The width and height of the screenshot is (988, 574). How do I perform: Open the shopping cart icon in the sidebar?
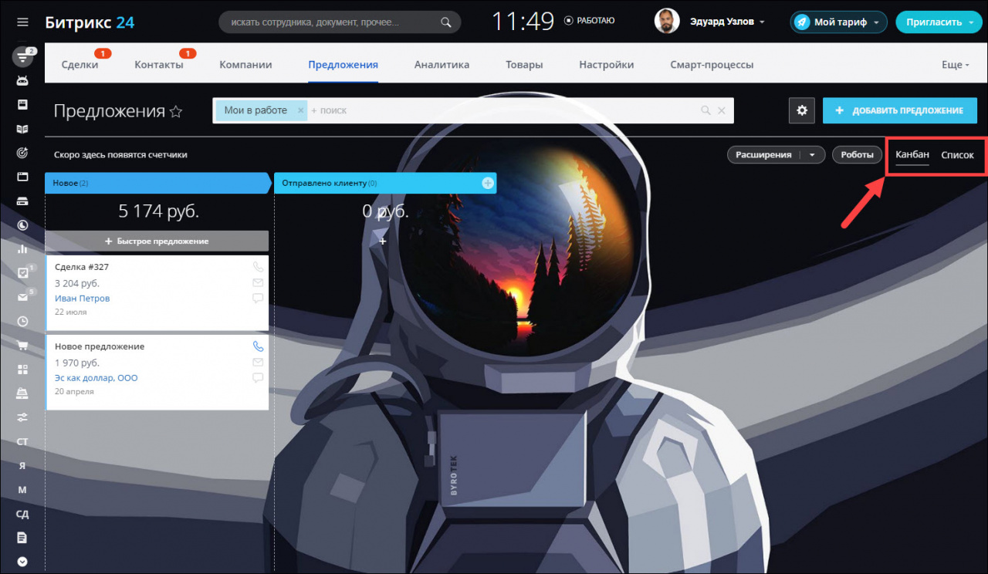point(22,345)
